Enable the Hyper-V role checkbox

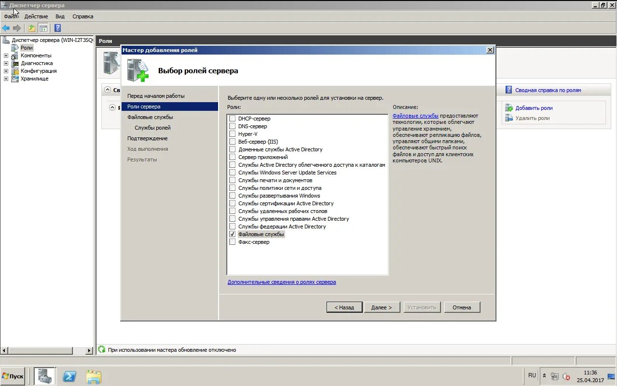click(x=233, y=134)
